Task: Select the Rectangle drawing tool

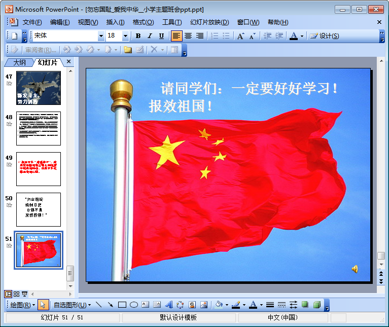Action: point(122,305)
